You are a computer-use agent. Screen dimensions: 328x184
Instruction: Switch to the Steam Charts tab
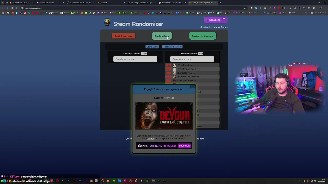pyautogui.click(x=172, y=3)
